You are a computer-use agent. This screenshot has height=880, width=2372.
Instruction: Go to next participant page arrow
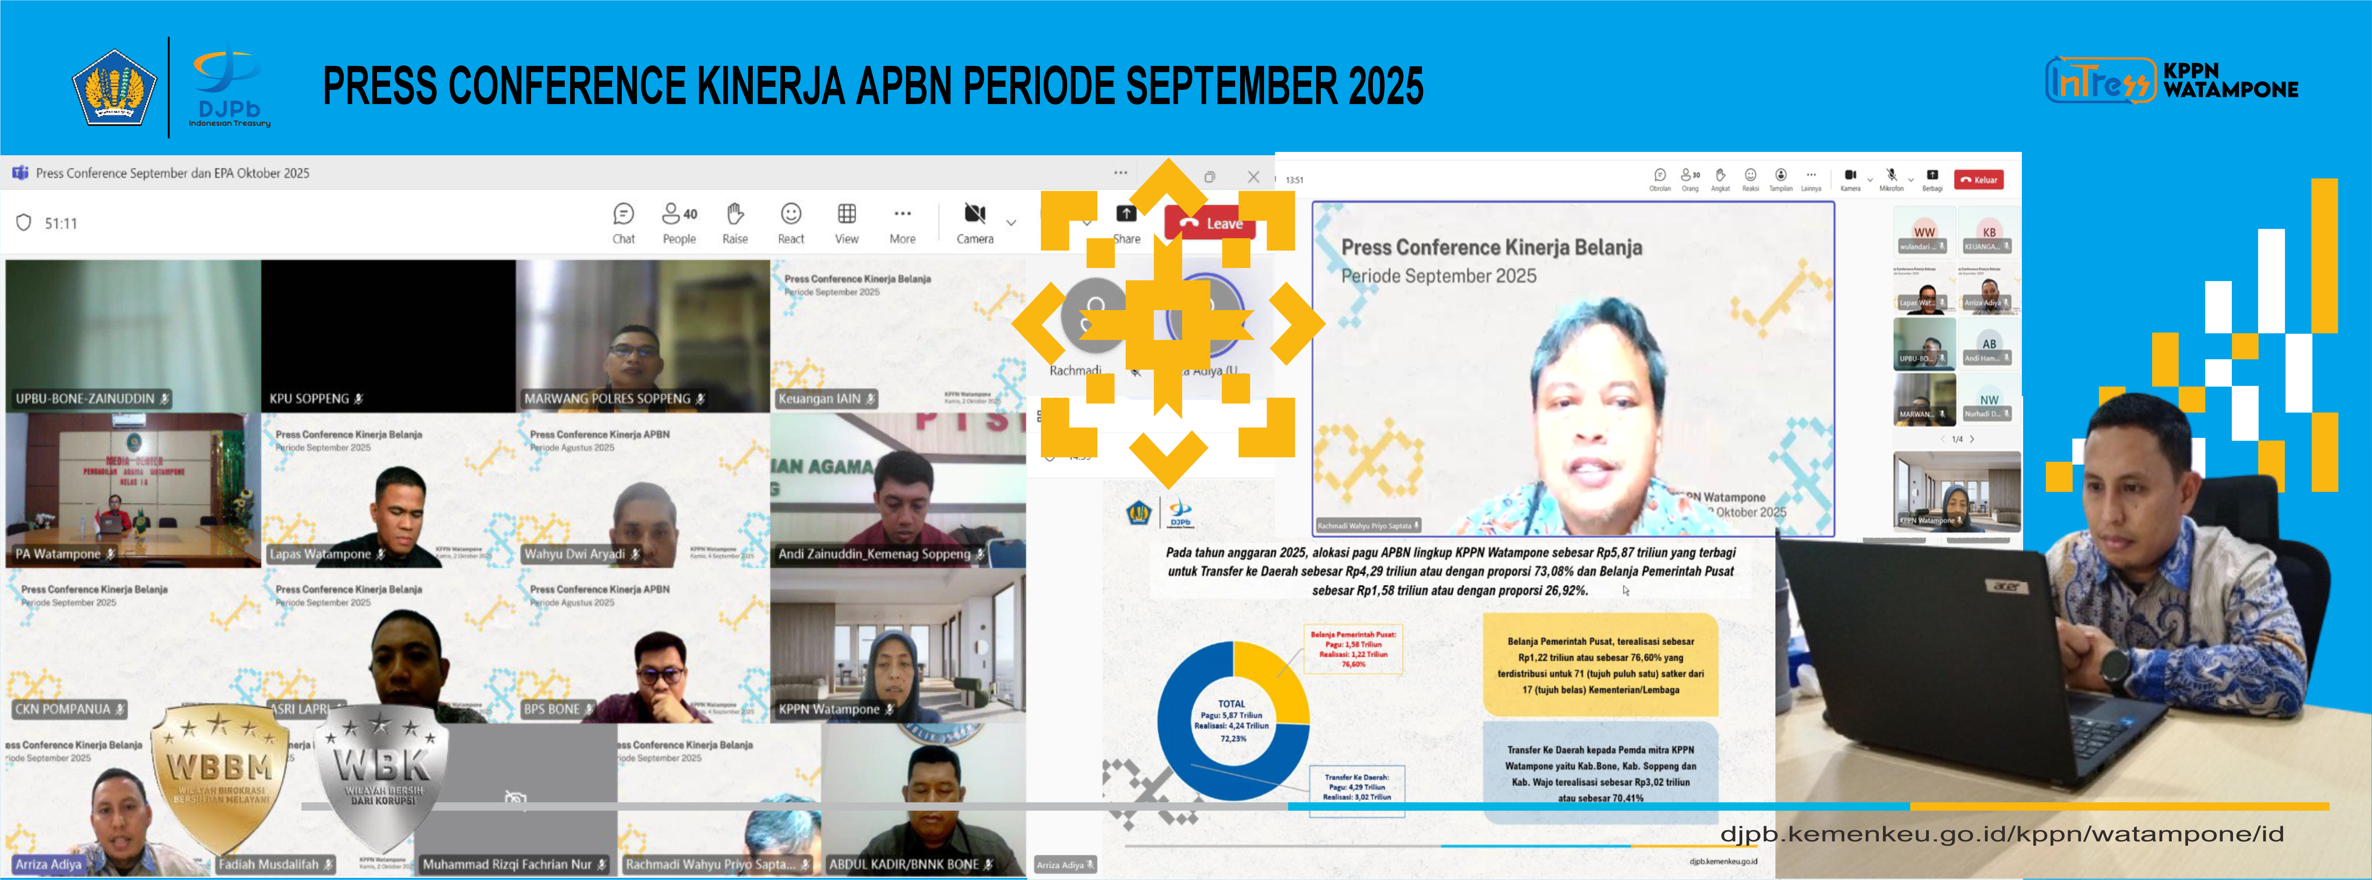coord(1972,439)
